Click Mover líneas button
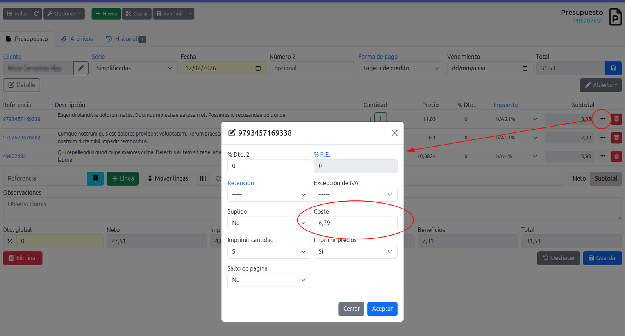625x336 pixels. pos(168,179)
